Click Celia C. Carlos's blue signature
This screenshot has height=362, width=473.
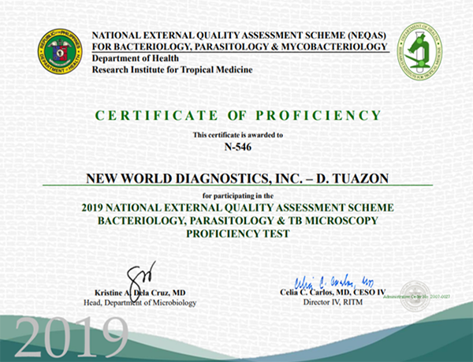point(334,282)
